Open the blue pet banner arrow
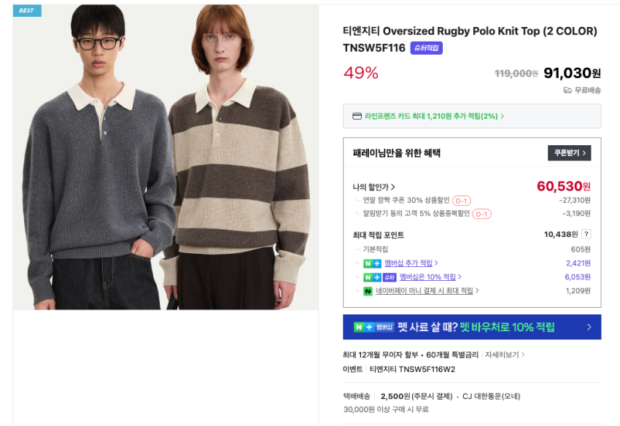Viewport: 620px width, 426px height. (589, 327)
